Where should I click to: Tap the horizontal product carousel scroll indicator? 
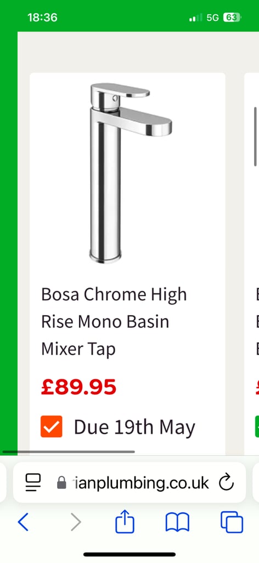(69, 452)
